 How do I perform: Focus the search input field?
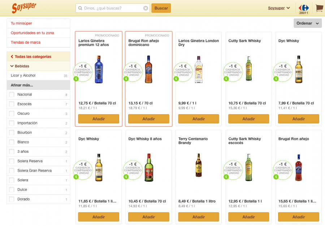(x=113, y=8)
